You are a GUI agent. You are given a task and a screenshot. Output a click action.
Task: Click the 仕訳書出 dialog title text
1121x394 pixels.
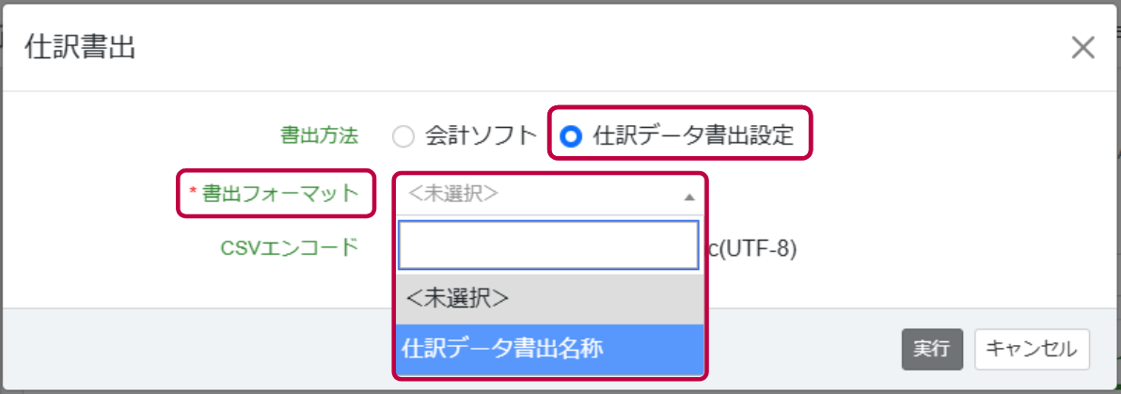pyautogui.click(x=80, y=47)
